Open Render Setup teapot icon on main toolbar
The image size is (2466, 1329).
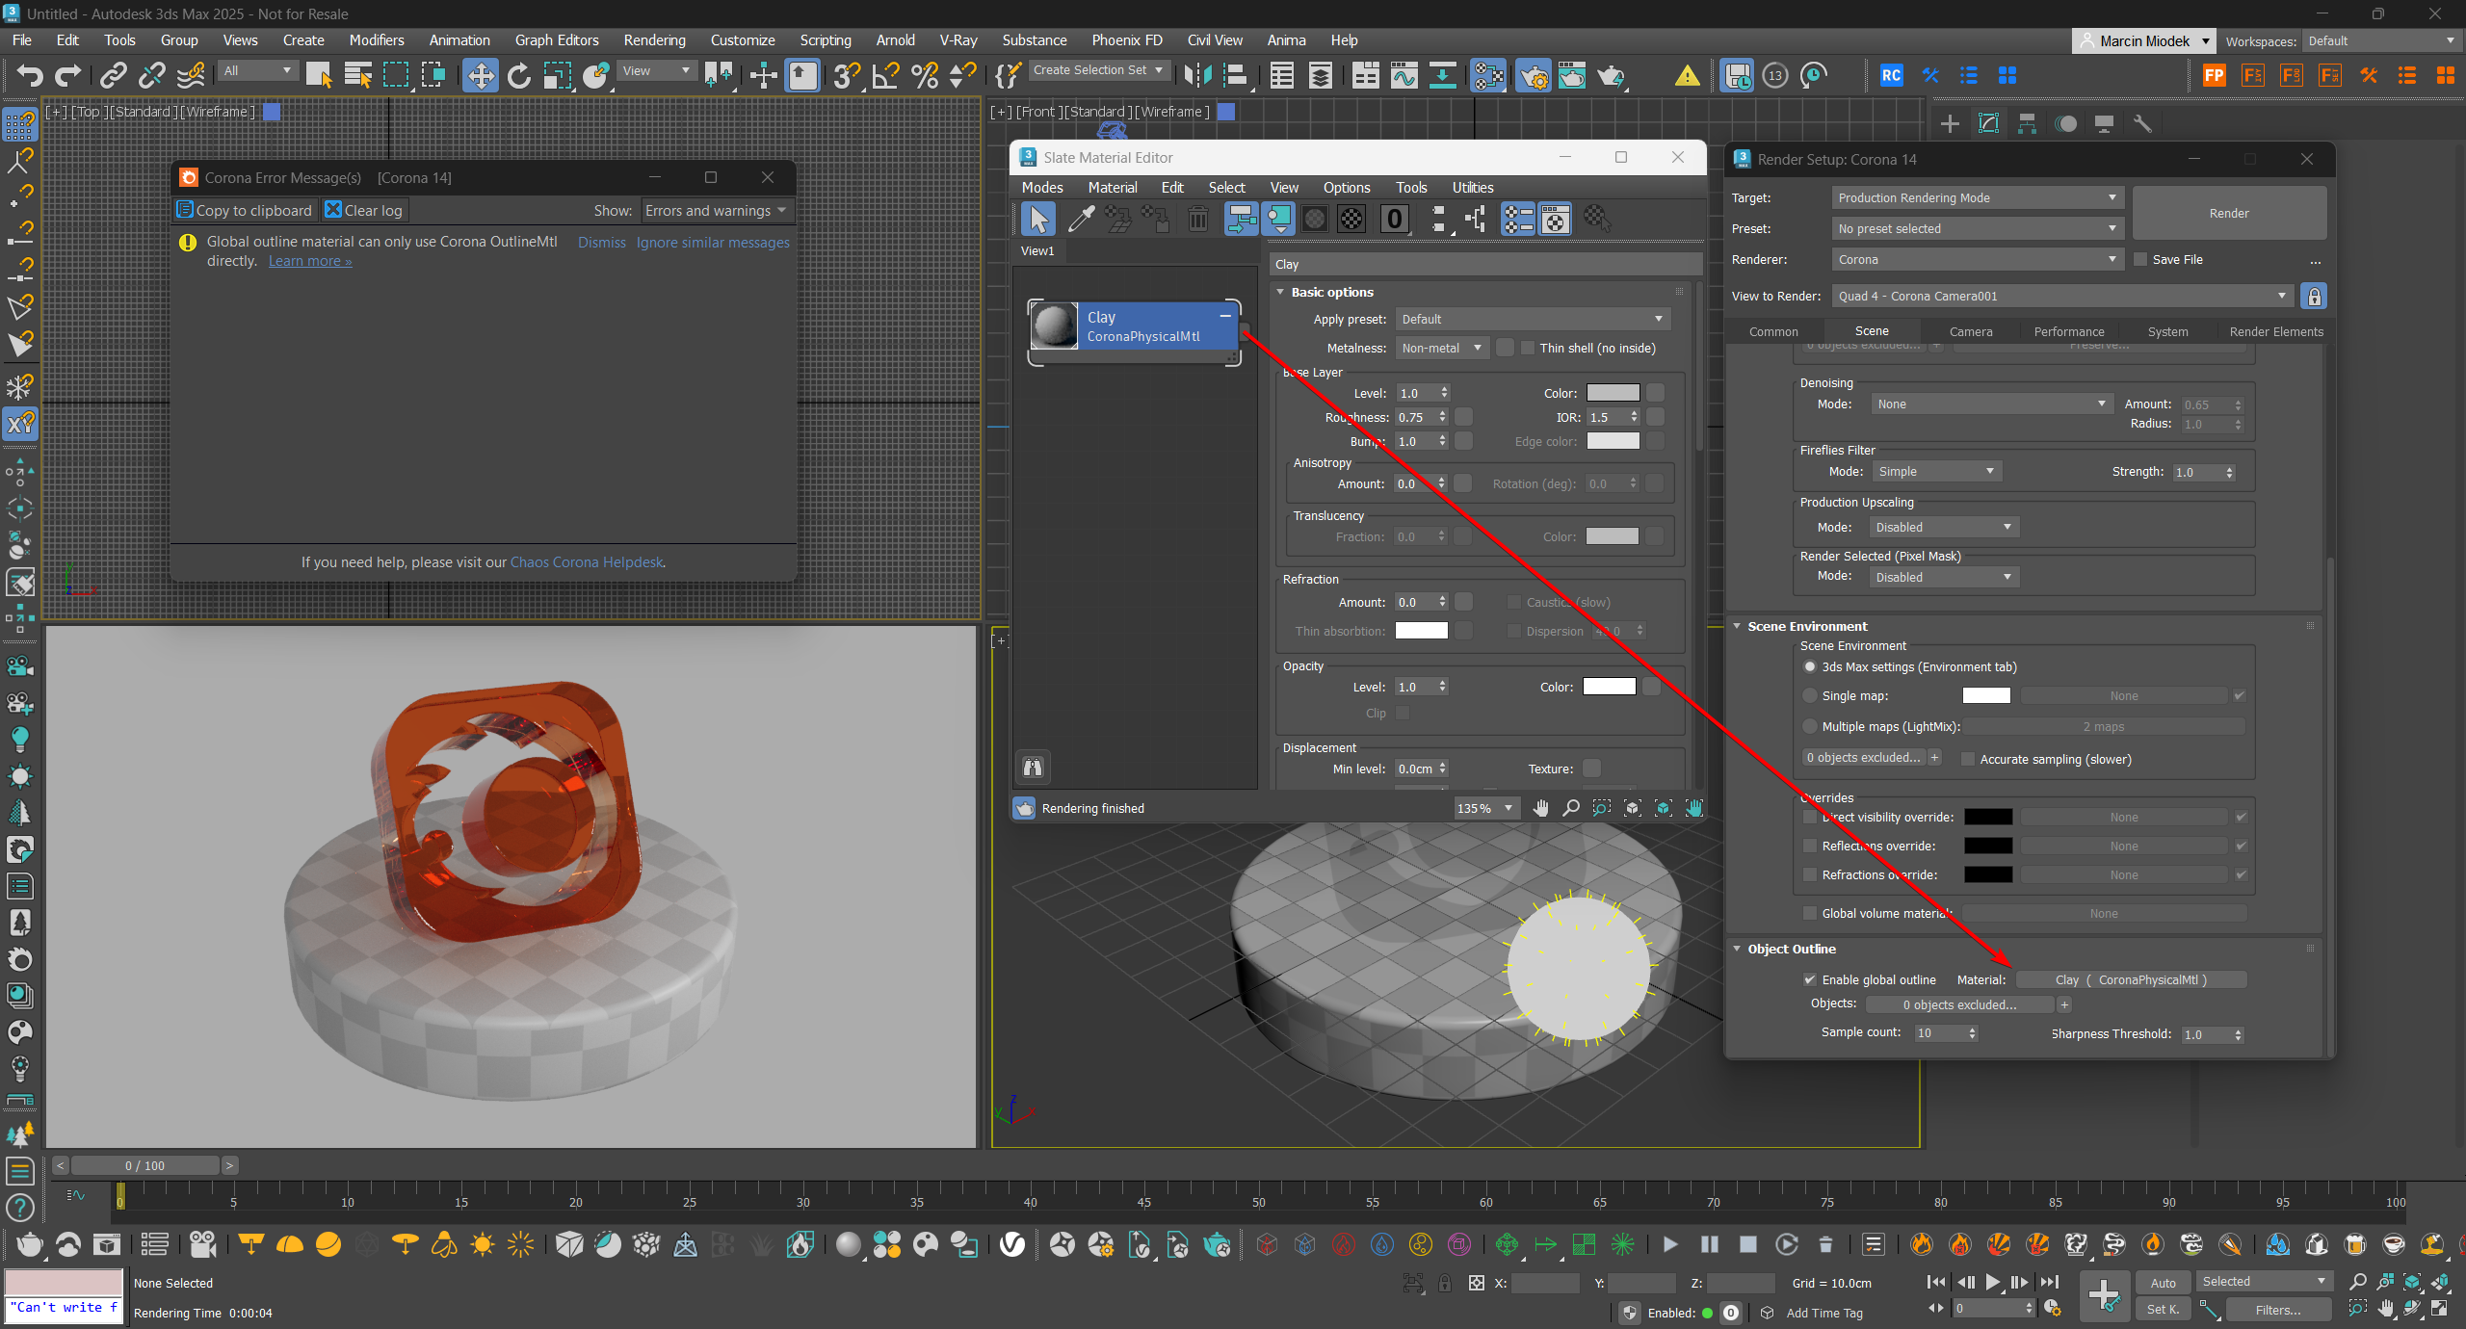(x=1535, y=75)
